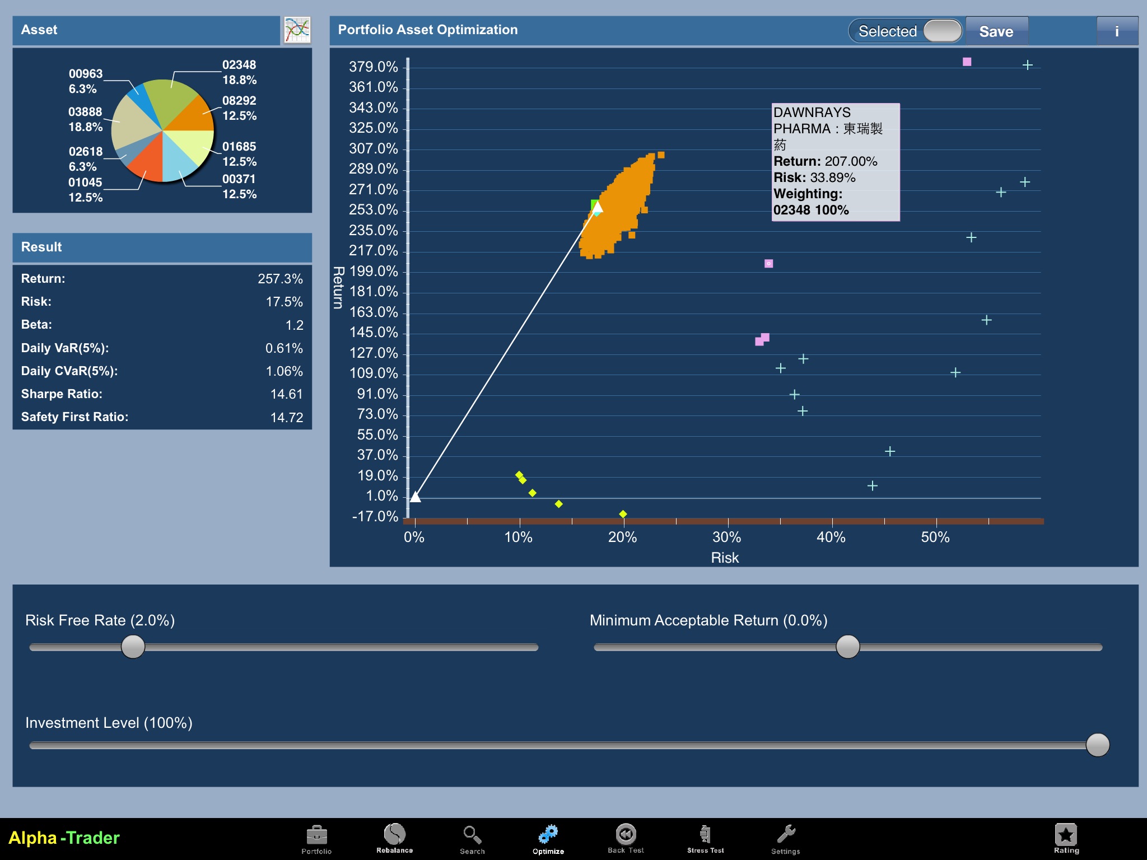Adjust the Risk Free Rate slider knob
1147x860 pixels.
tap(133, 647)
